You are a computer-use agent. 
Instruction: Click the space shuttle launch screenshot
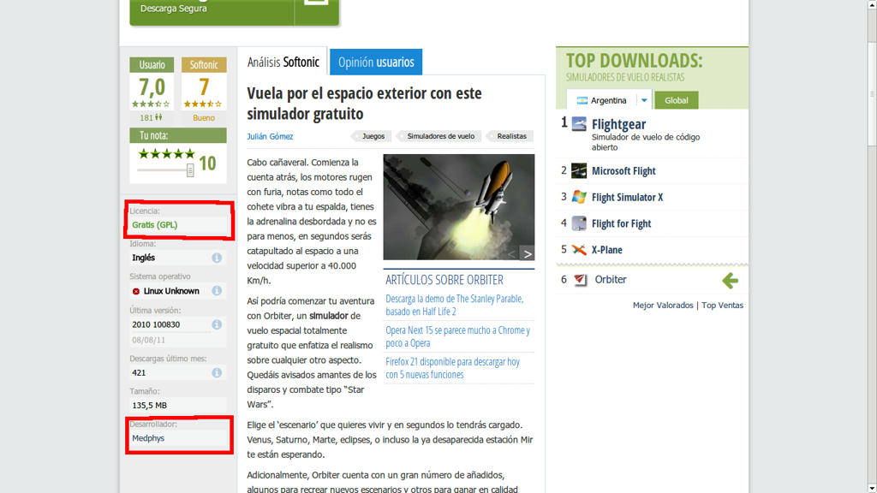pos(459,207)
